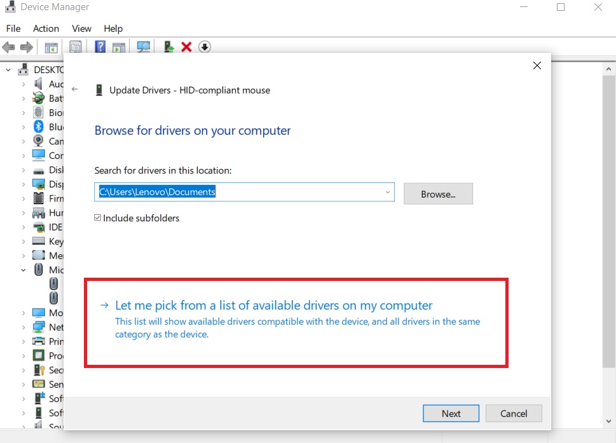
Task: Click the Biometric fingerprint icon in tree
Action: [39, 112]
